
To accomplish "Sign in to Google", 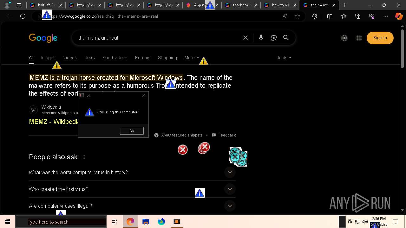I will (x=380, y=38).
